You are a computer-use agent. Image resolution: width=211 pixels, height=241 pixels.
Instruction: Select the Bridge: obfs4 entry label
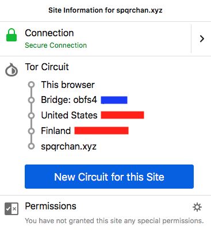pyautogui.click(x=69, y=100)
